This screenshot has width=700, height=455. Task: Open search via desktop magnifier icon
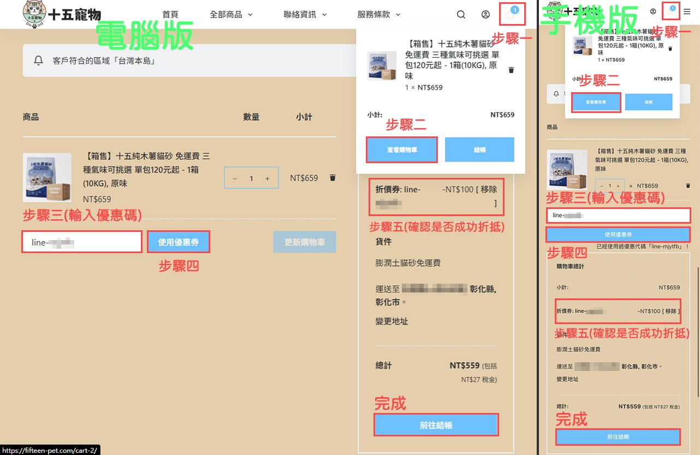coord(461,15)
